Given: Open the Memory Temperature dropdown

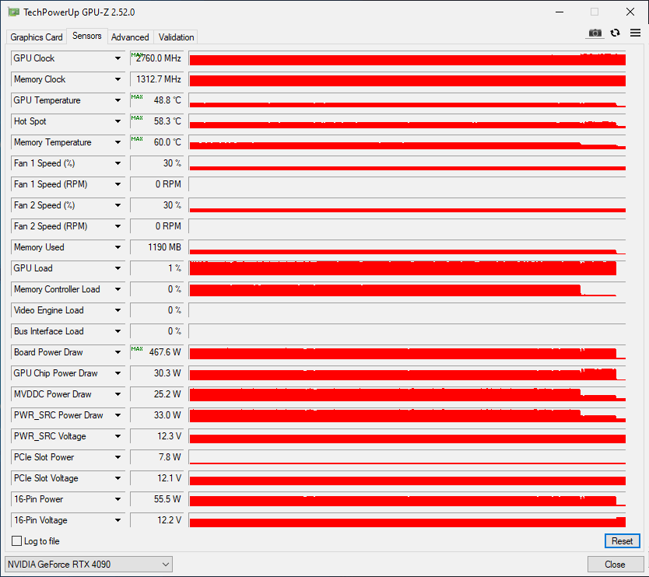Looking at the screenshot, I should tap(118, 142).
